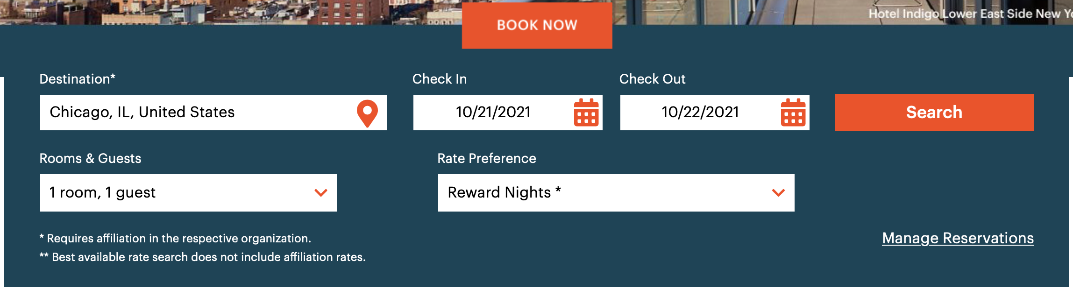1073x290 pixels.
Task: Click the 'Check Out' label text
Action: click(652, 79)
